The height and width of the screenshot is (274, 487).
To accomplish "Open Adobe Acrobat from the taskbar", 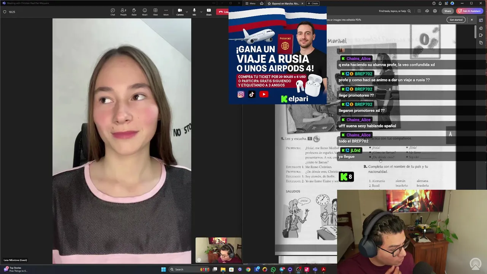I will [x=323, y=269].
